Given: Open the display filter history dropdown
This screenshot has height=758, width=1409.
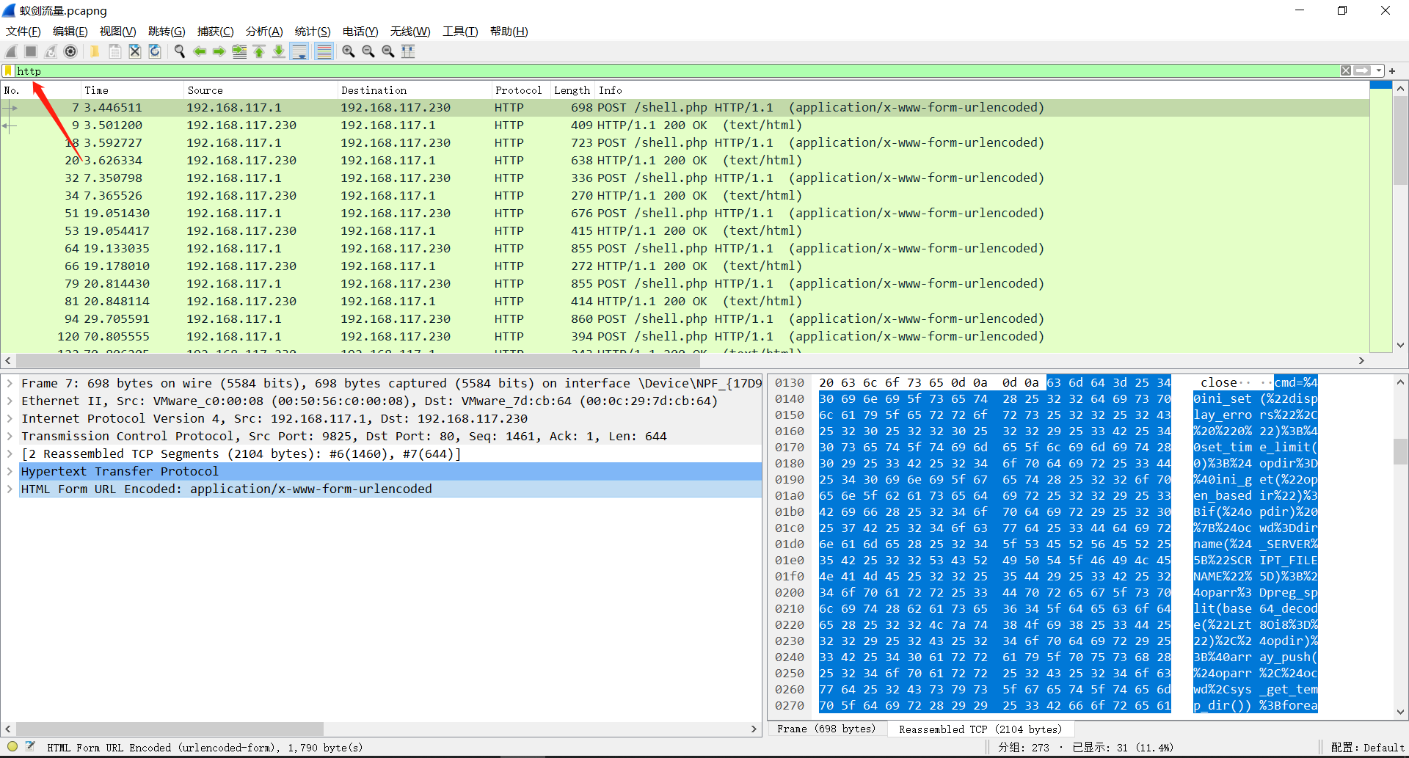Looking at the screenshot, I should click(1379, 71).
